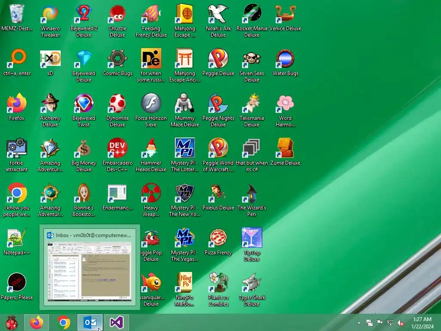Select the Chuzzle Deluxe icon
The height and width of the screenshot is (331, 441).
(117, 13)
